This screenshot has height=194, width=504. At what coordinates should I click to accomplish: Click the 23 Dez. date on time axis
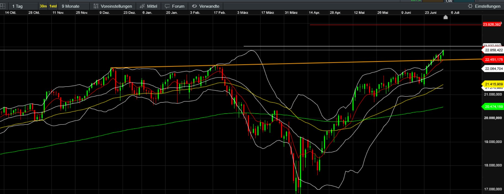pyautogui.click(x=129, y=13)
